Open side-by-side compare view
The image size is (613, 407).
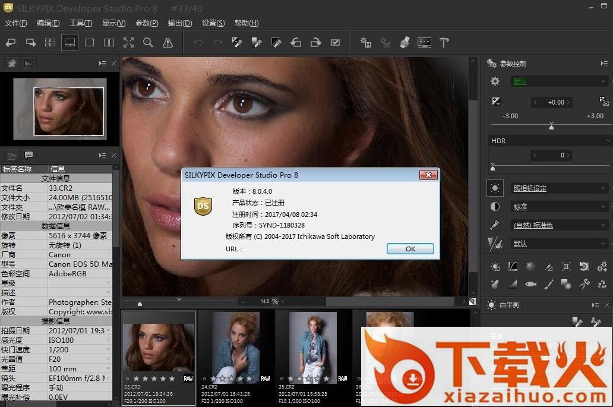[x=109, y=42]
